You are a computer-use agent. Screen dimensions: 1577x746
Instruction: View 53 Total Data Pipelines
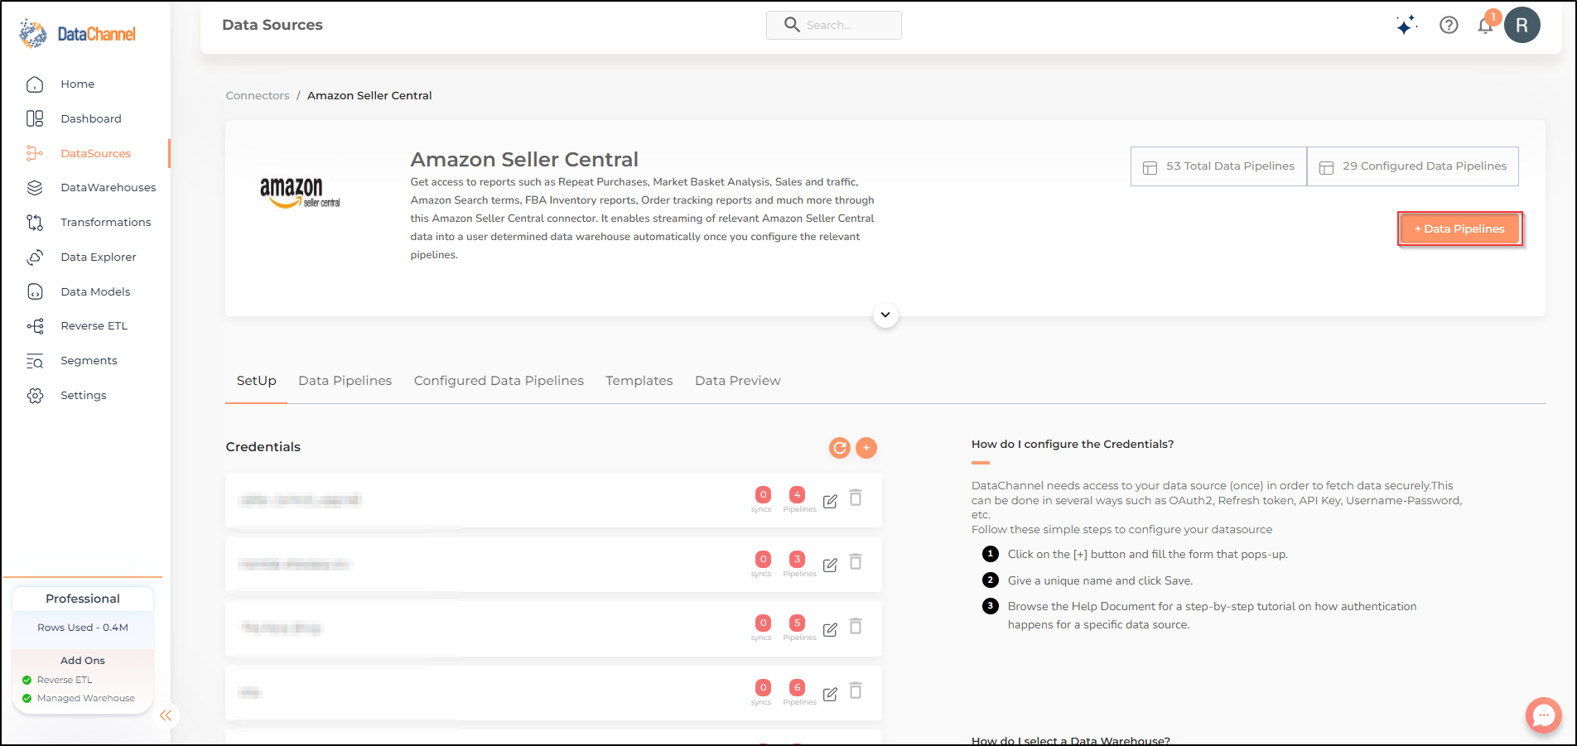coord(1218,166)
